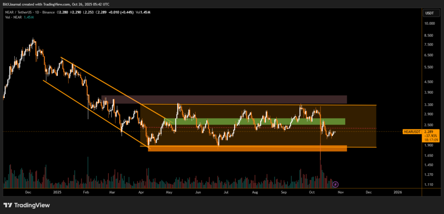Click the 2026 label on time axis

[397, 191]
